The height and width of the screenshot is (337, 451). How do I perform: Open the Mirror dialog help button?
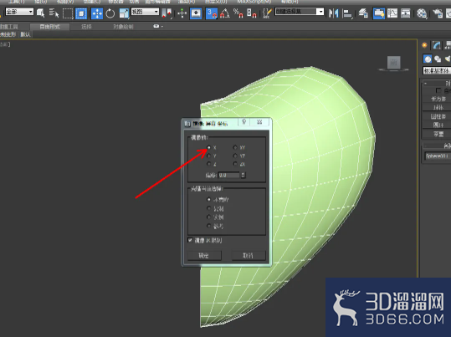point(244,122)
